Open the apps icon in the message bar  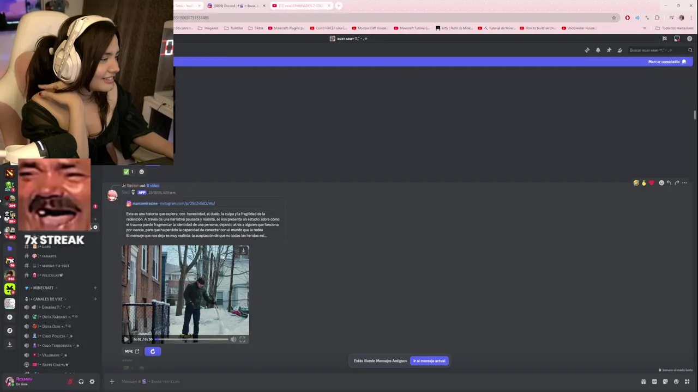pos(687,382)
